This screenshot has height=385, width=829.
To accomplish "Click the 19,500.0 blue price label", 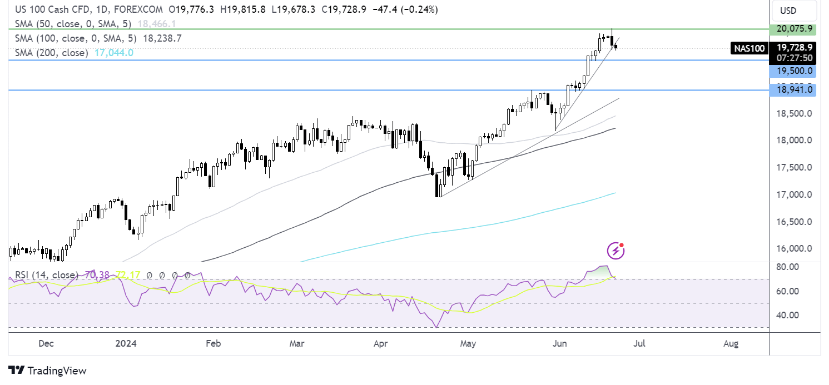I will (793, 71).
